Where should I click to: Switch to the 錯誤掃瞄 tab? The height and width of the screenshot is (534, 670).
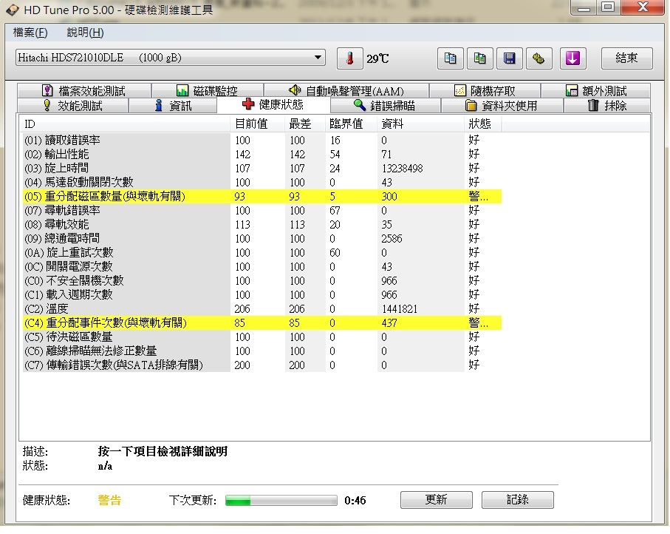(386, 106)
